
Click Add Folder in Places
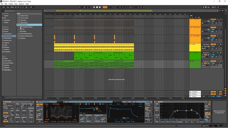click(x=8, y=70)
